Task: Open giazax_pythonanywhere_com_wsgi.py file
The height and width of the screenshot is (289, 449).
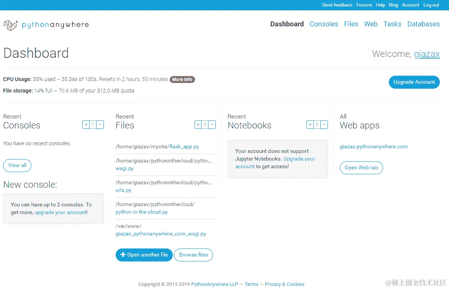Action: (x=161, y=234)
